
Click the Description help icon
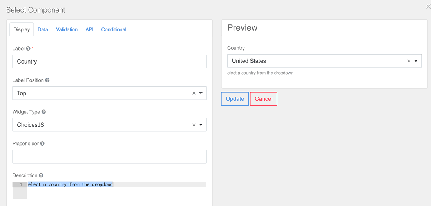(x=41, y=176)
